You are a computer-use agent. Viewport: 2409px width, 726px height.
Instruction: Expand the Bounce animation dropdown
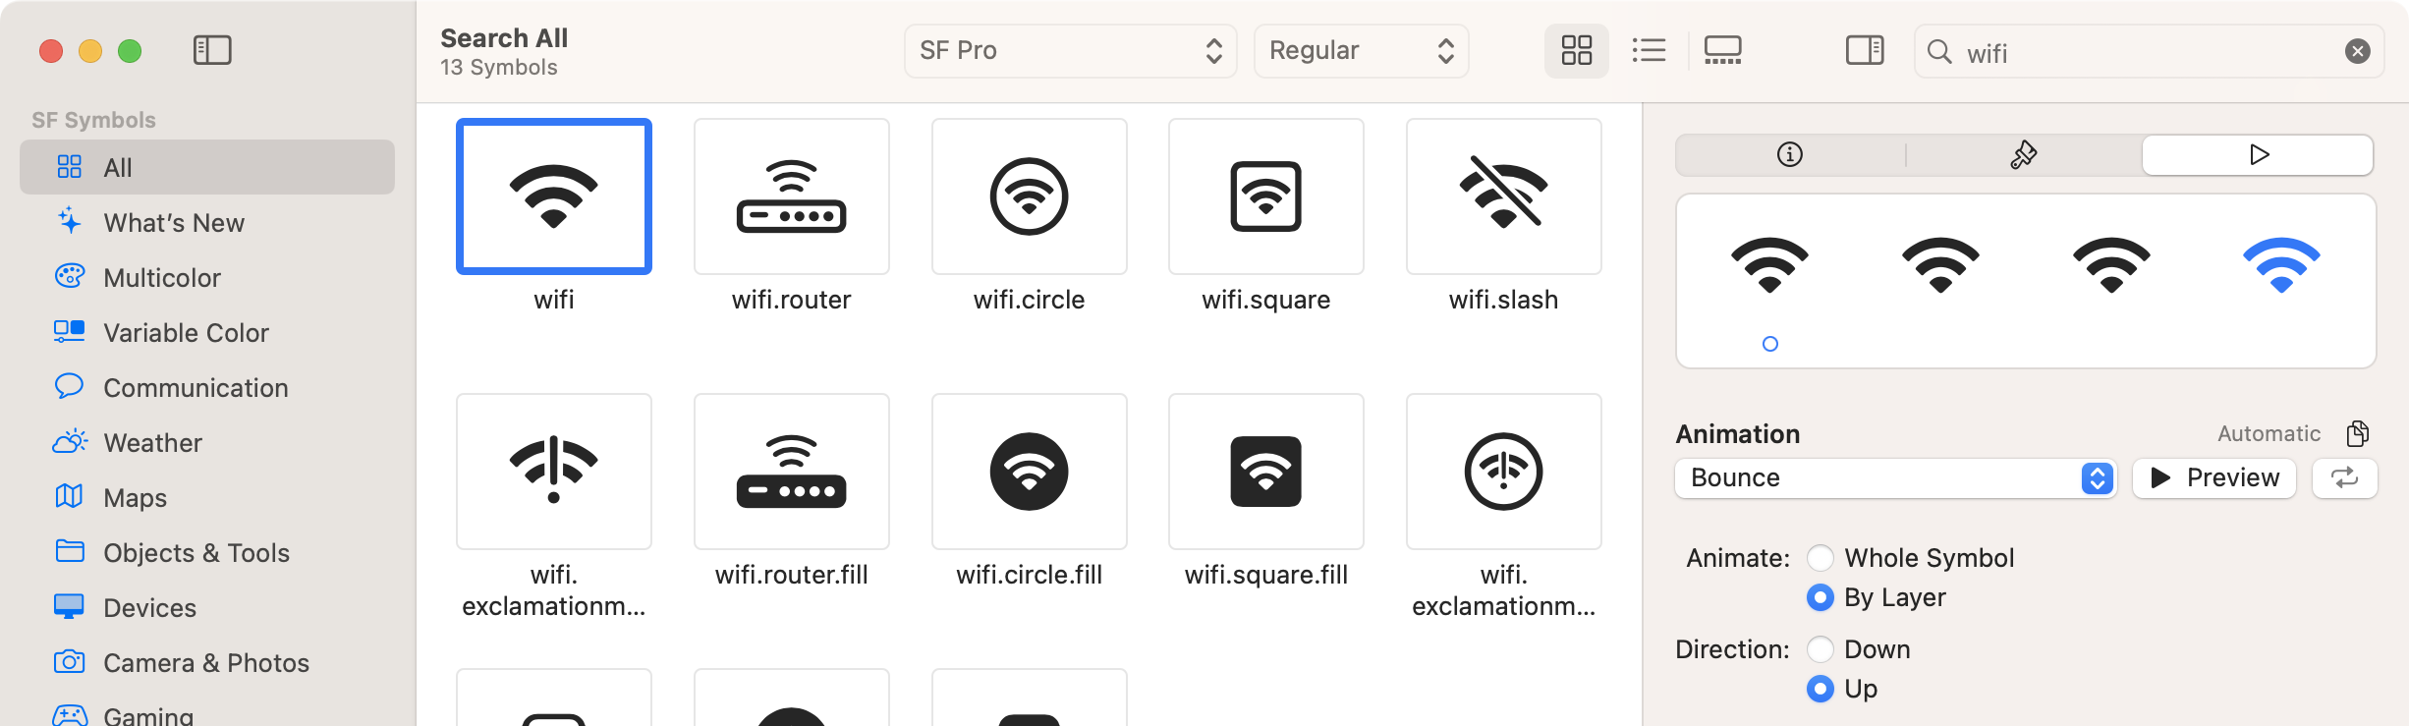coord(1895,478)
